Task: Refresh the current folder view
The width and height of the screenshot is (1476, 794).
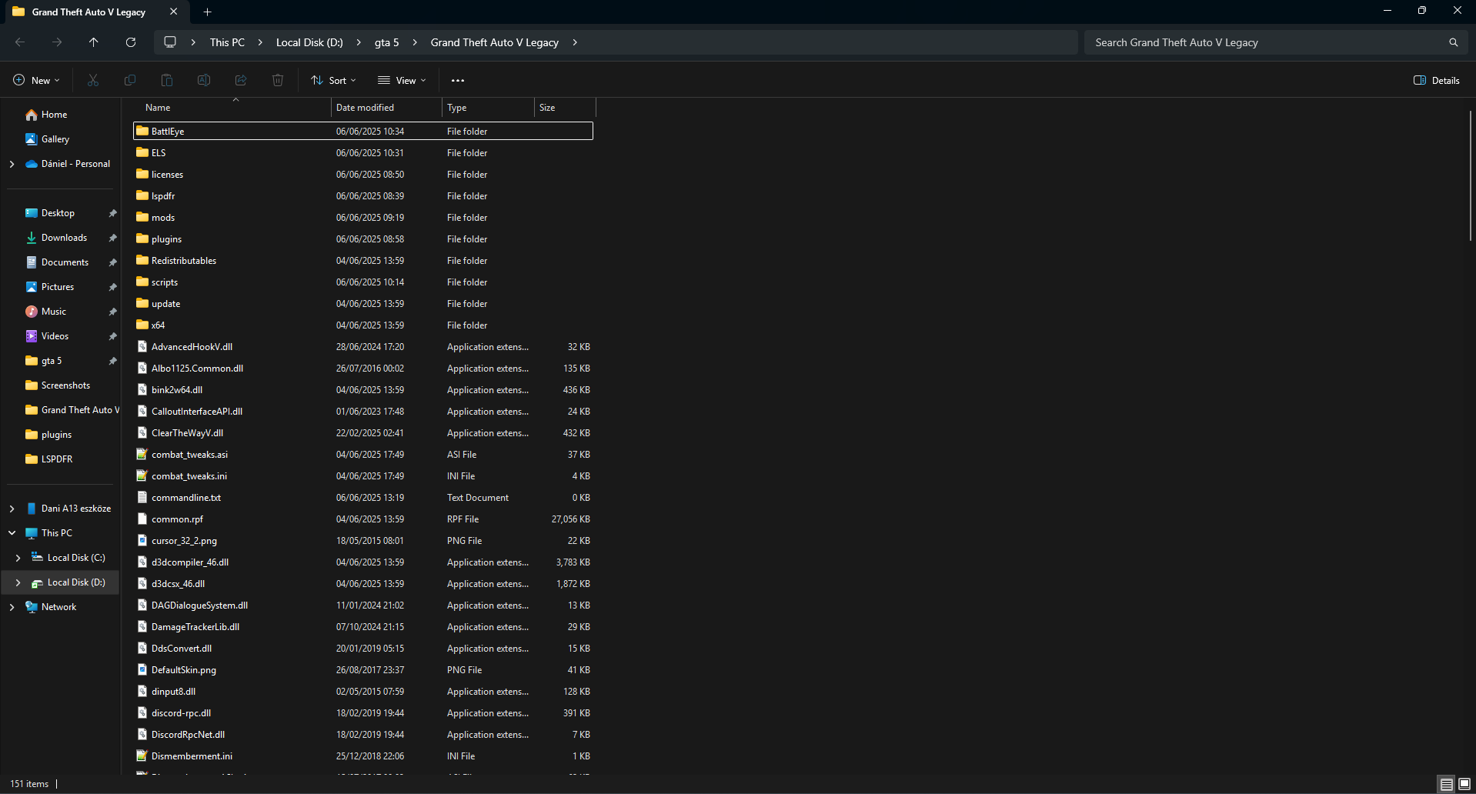Action: tap(131, 42)
